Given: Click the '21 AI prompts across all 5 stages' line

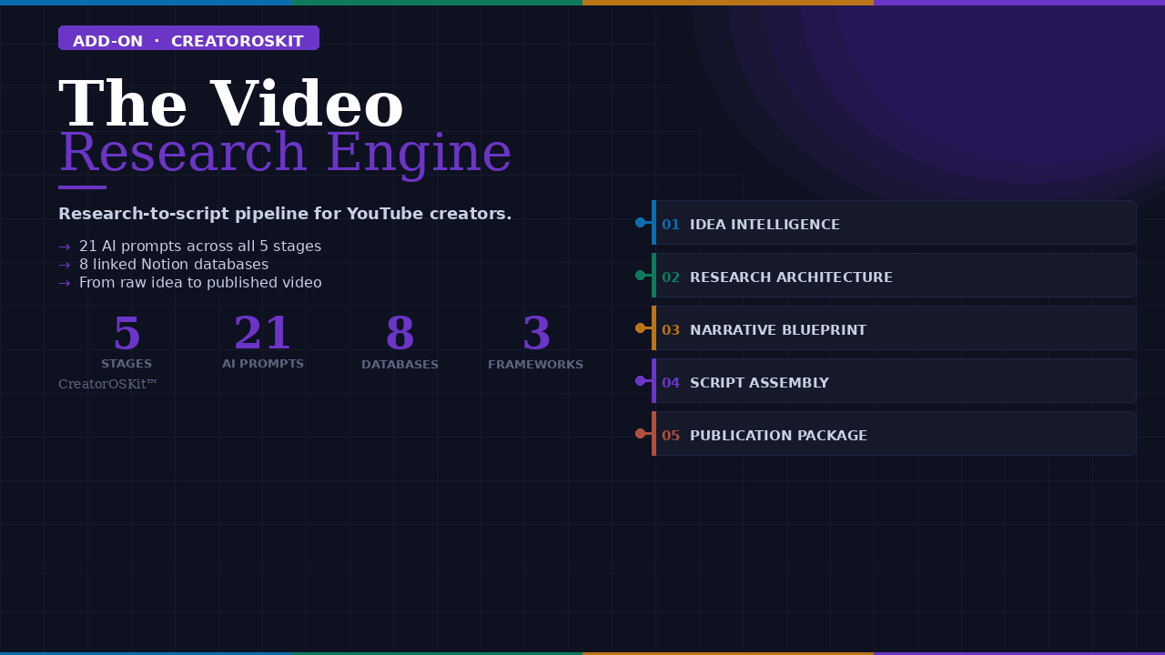Looking at the screenshot, I should coord(200,247).
